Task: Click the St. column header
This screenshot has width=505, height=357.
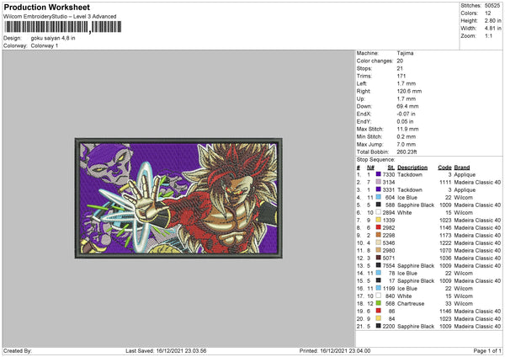Action: pyautogui.click(x=391, y=168)
